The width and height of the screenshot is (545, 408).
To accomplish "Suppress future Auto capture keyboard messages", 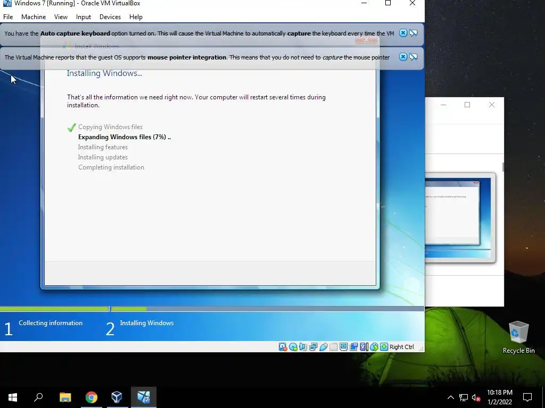I will (x=413, y=33).
